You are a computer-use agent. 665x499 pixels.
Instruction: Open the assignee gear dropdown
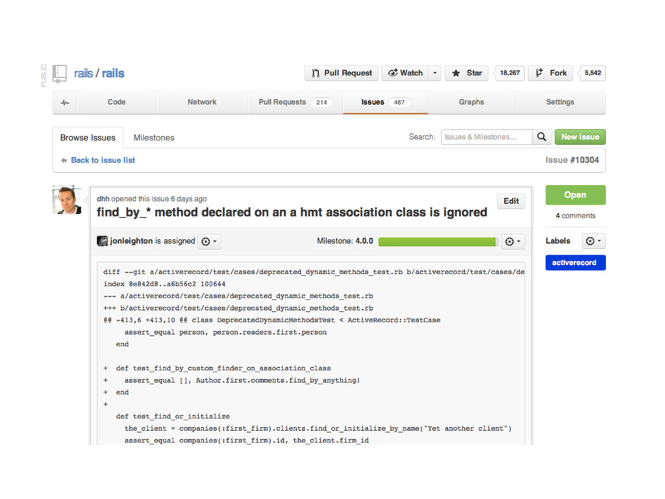click(209, 241)
